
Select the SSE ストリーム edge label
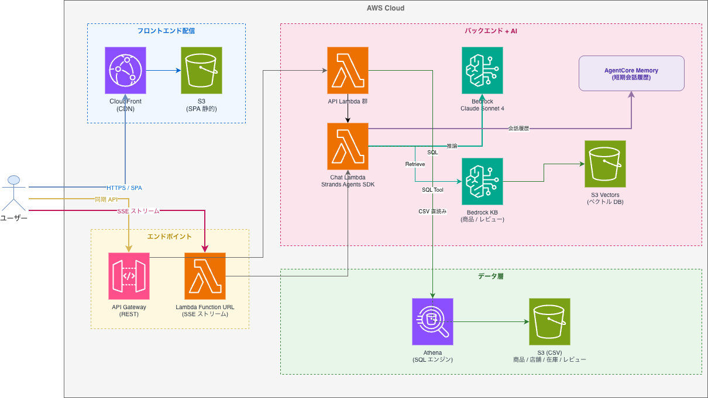pos(137,210)
